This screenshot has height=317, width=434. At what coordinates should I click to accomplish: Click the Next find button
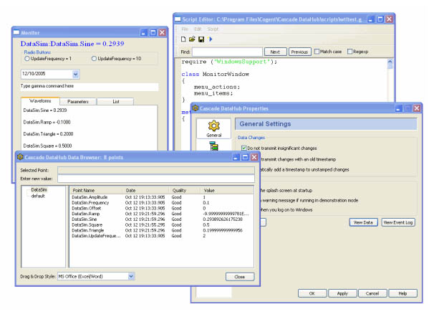click(275, 52)
